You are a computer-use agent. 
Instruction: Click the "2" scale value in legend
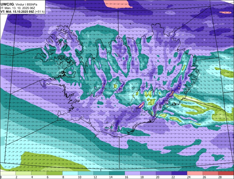pos(16,177)
